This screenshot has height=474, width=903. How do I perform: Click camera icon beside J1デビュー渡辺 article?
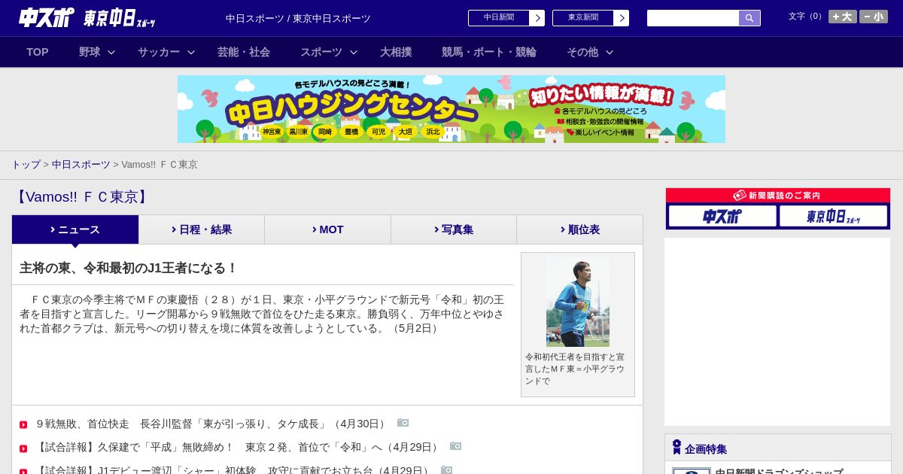(x=446, y=469)
